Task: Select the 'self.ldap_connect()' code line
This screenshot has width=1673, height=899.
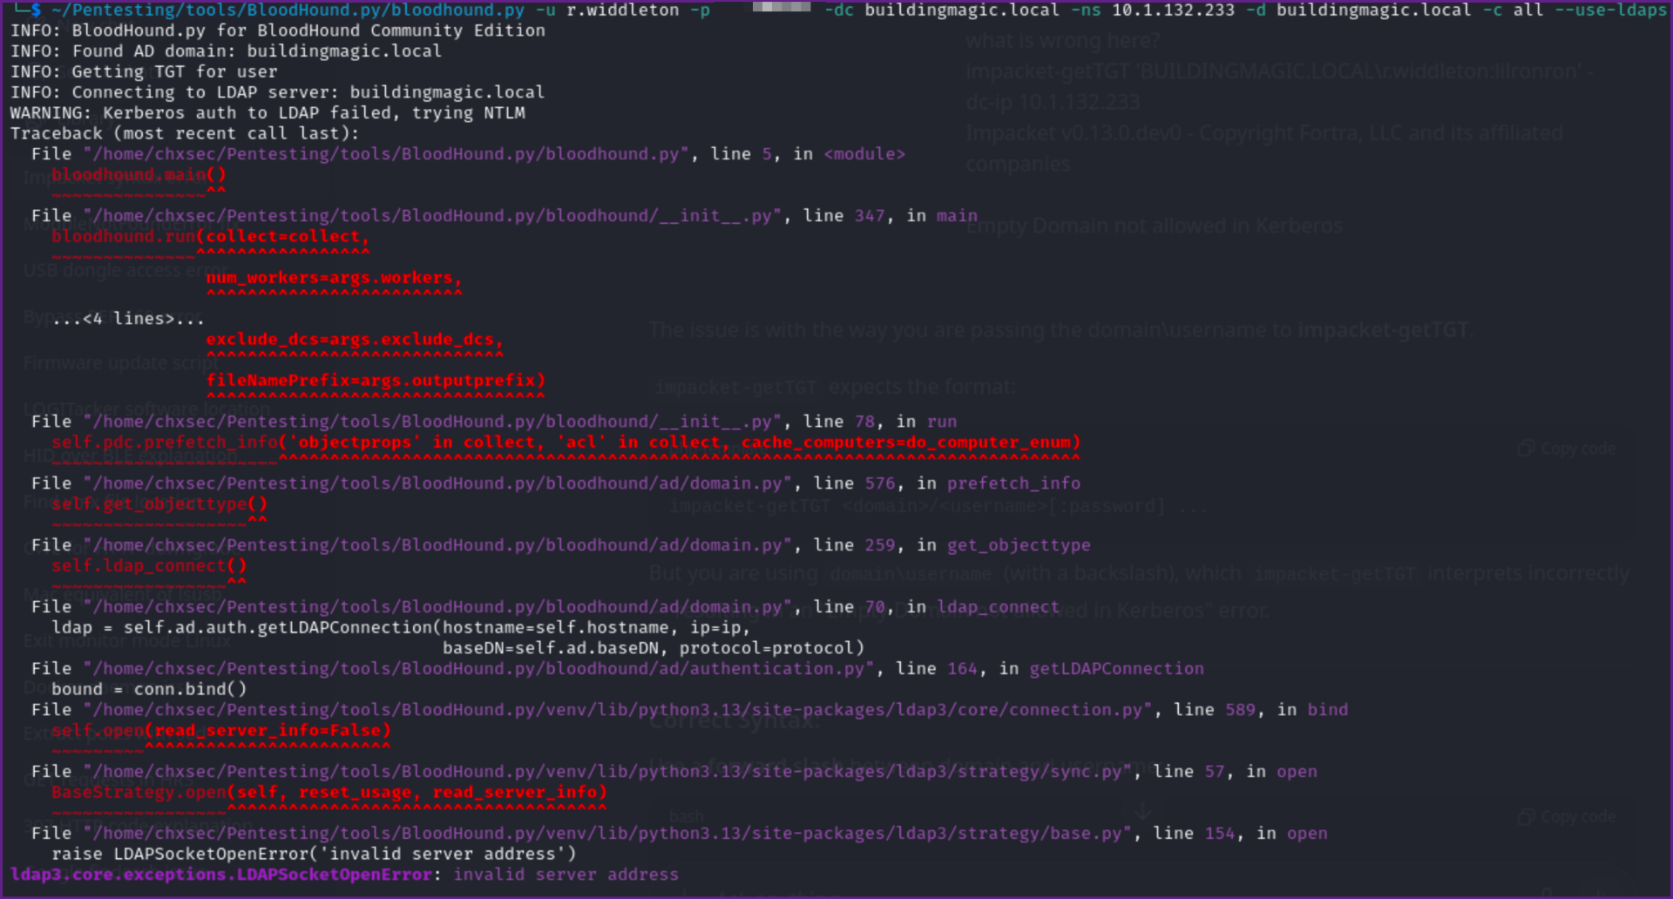Action: click(149, 565)
